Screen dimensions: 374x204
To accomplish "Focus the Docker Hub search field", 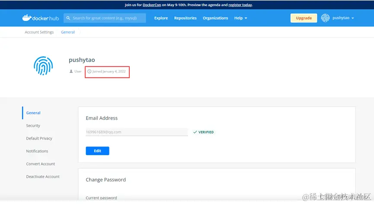I will point(105,18).
